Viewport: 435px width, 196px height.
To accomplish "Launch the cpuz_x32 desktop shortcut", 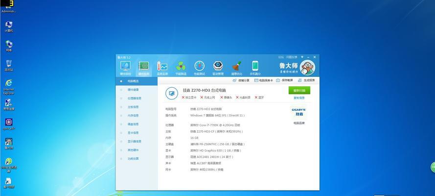I will coord(9,124).
